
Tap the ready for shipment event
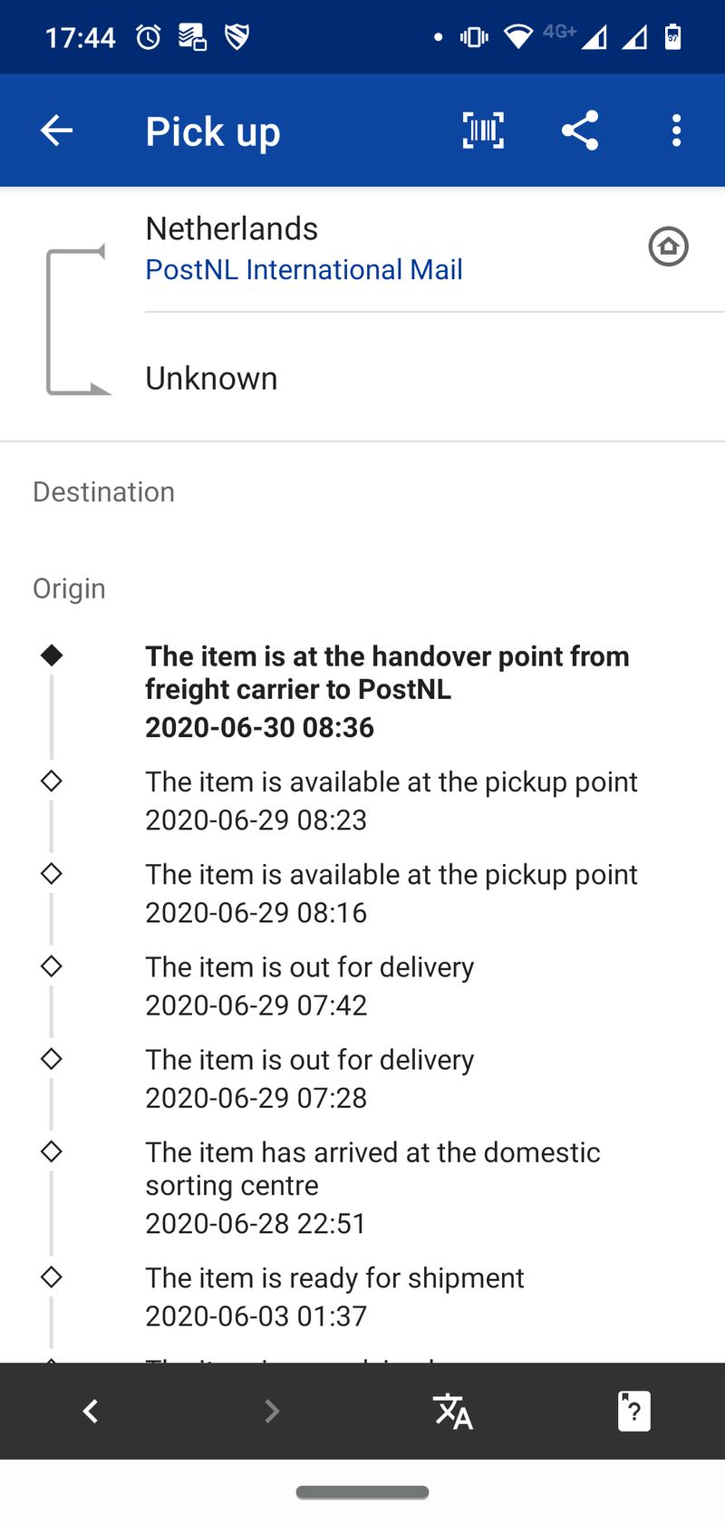tap(334, 1296)
